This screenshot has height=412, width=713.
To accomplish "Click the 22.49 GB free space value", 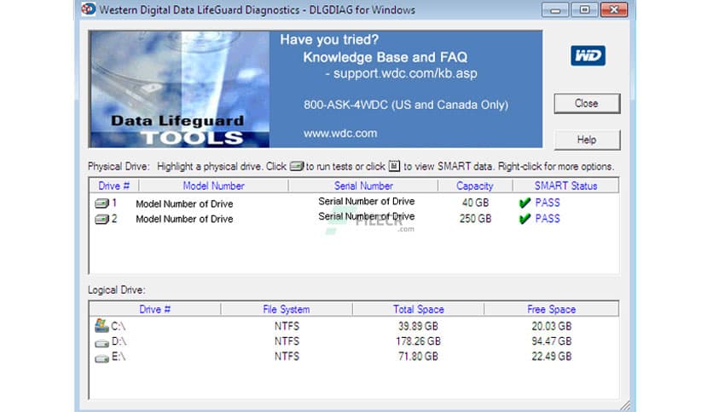I will pos(552,357).
